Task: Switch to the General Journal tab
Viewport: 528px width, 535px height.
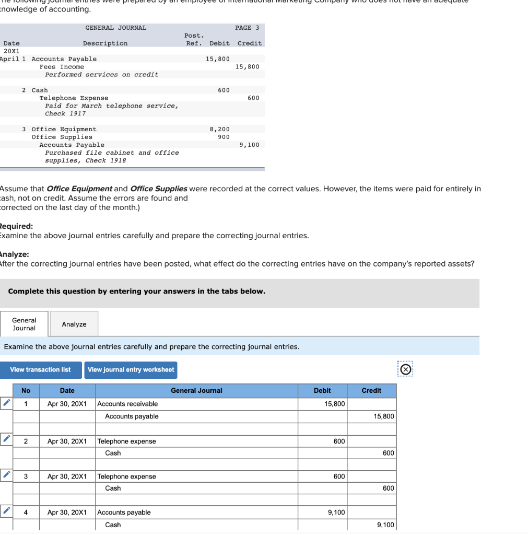Action: [24, 324]
